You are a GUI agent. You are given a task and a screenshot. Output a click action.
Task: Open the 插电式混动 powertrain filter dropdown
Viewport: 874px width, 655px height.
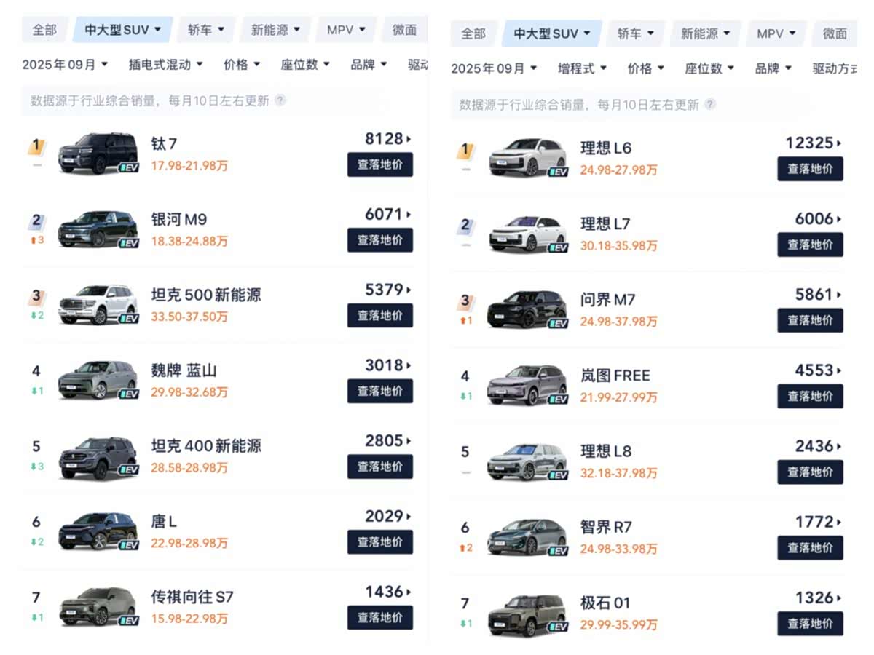point(165,65)
